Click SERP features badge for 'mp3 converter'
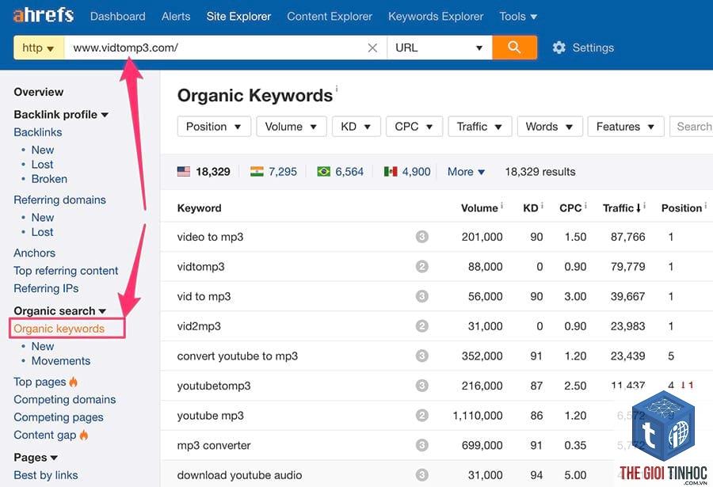 tap(422, 445)
